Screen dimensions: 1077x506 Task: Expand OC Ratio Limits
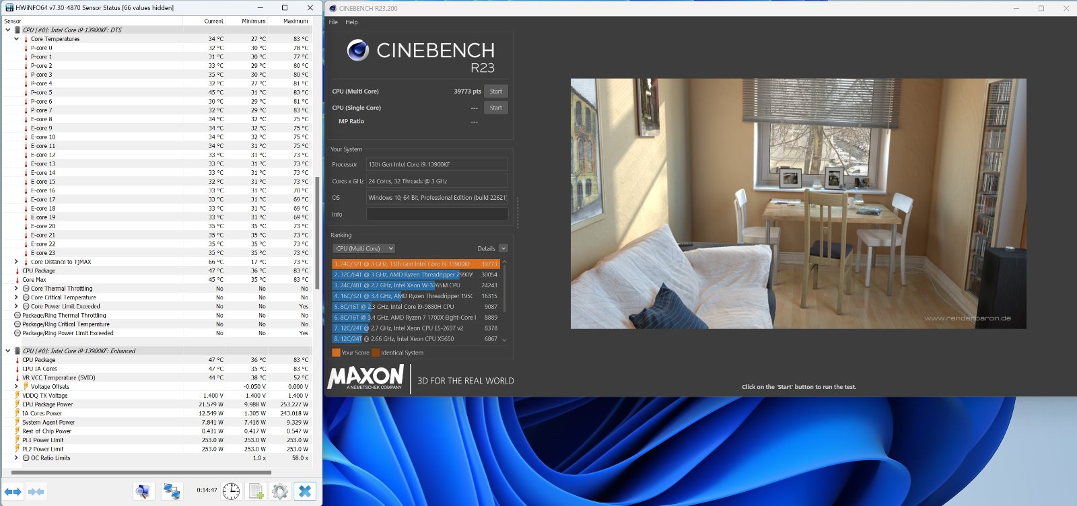(16, 458)
